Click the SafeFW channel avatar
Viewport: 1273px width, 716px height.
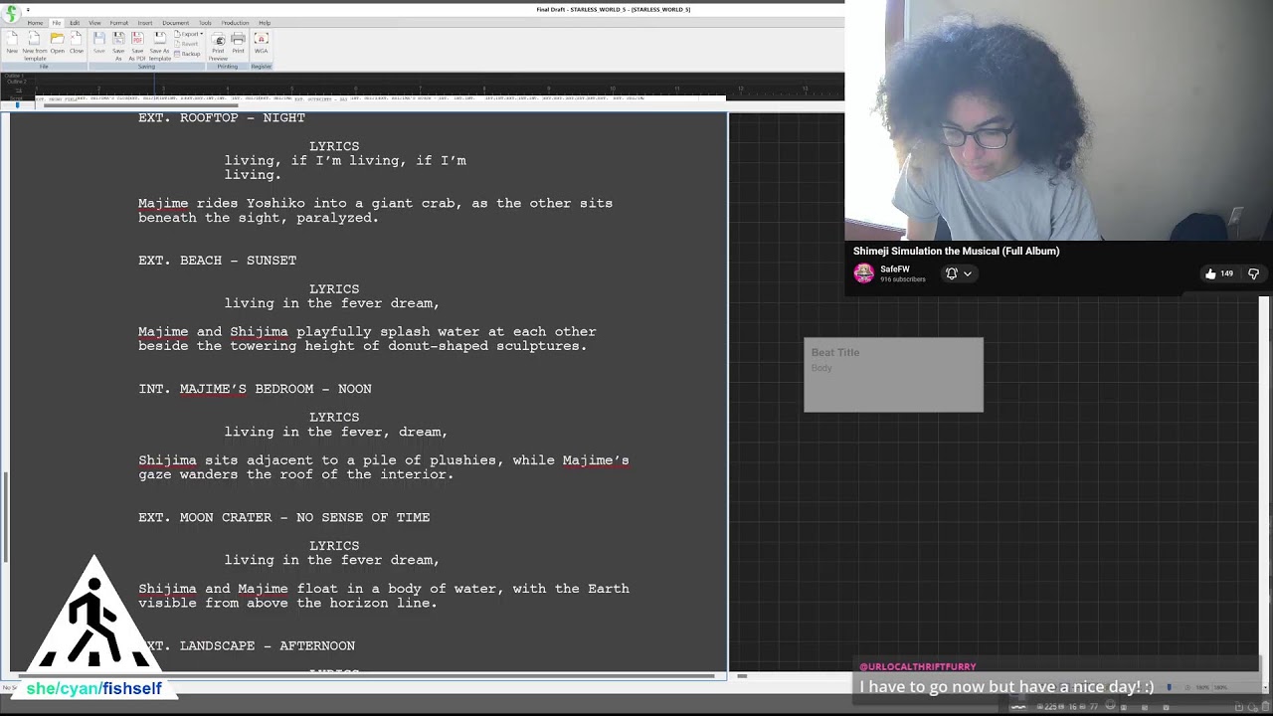(x=864, y=273)
